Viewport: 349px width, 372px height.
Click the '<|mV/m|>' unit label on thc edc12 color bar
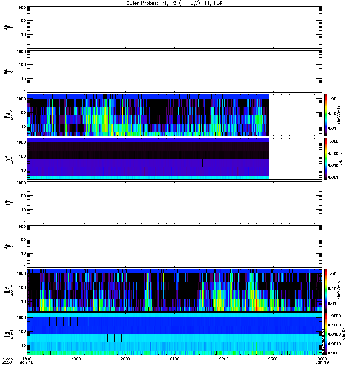pyautogui.click(x=339, y=290)
